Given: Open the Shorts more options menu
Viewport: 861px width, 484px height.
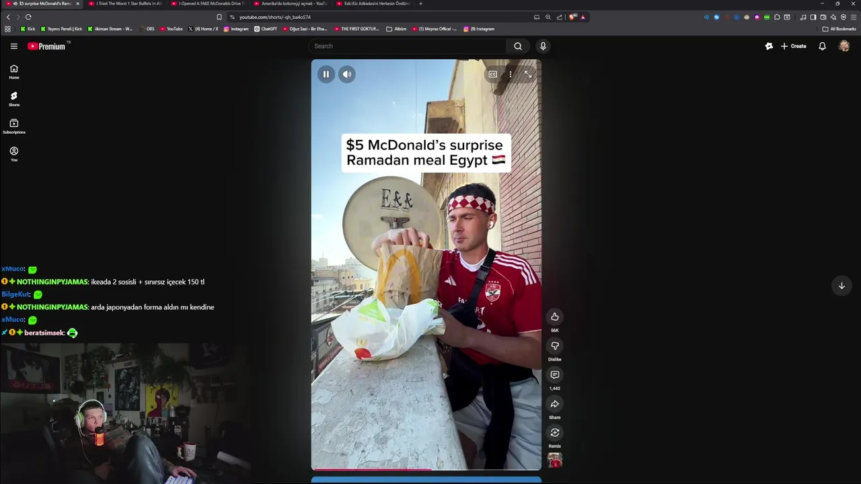Looking at the screenshot, I should tap(511, 74).
